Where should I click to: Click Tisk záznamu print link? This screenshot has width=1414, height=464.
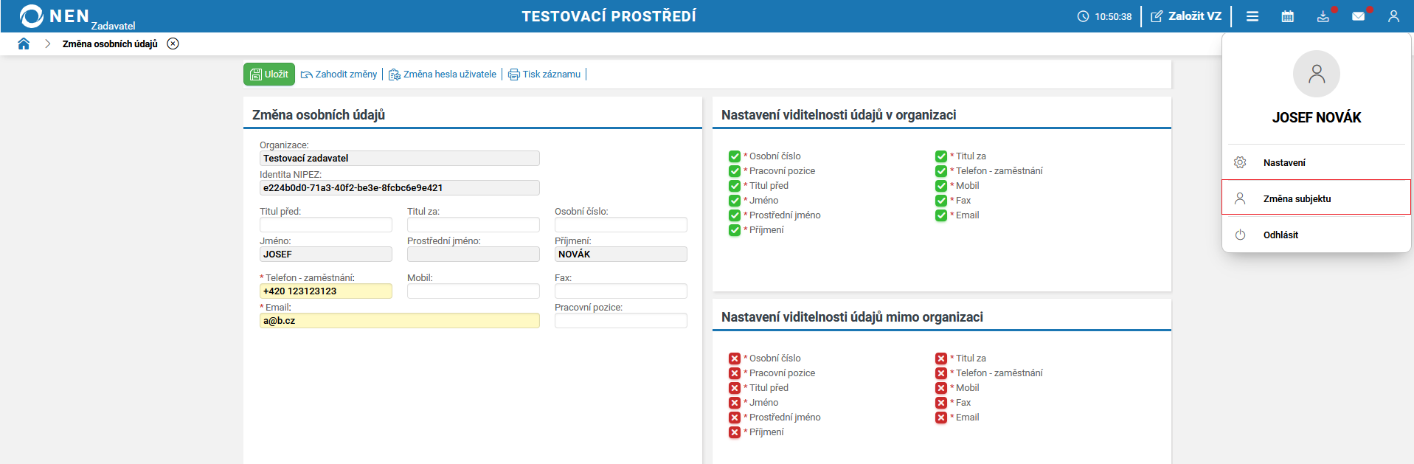544,75
